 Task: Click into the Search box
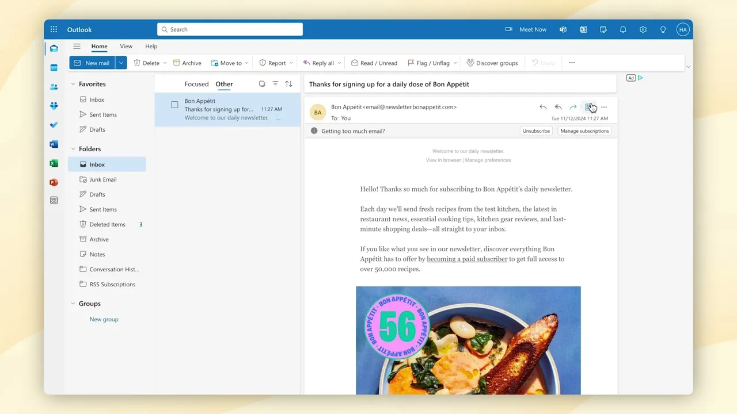230,29
